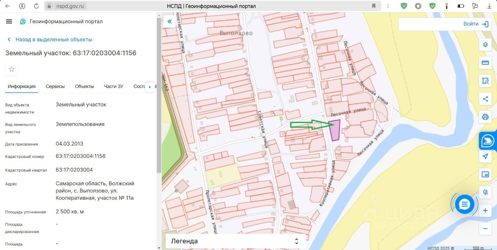Select the ruler measurement tool
This screenshot has height=250, width=497.
coord(485,63)
